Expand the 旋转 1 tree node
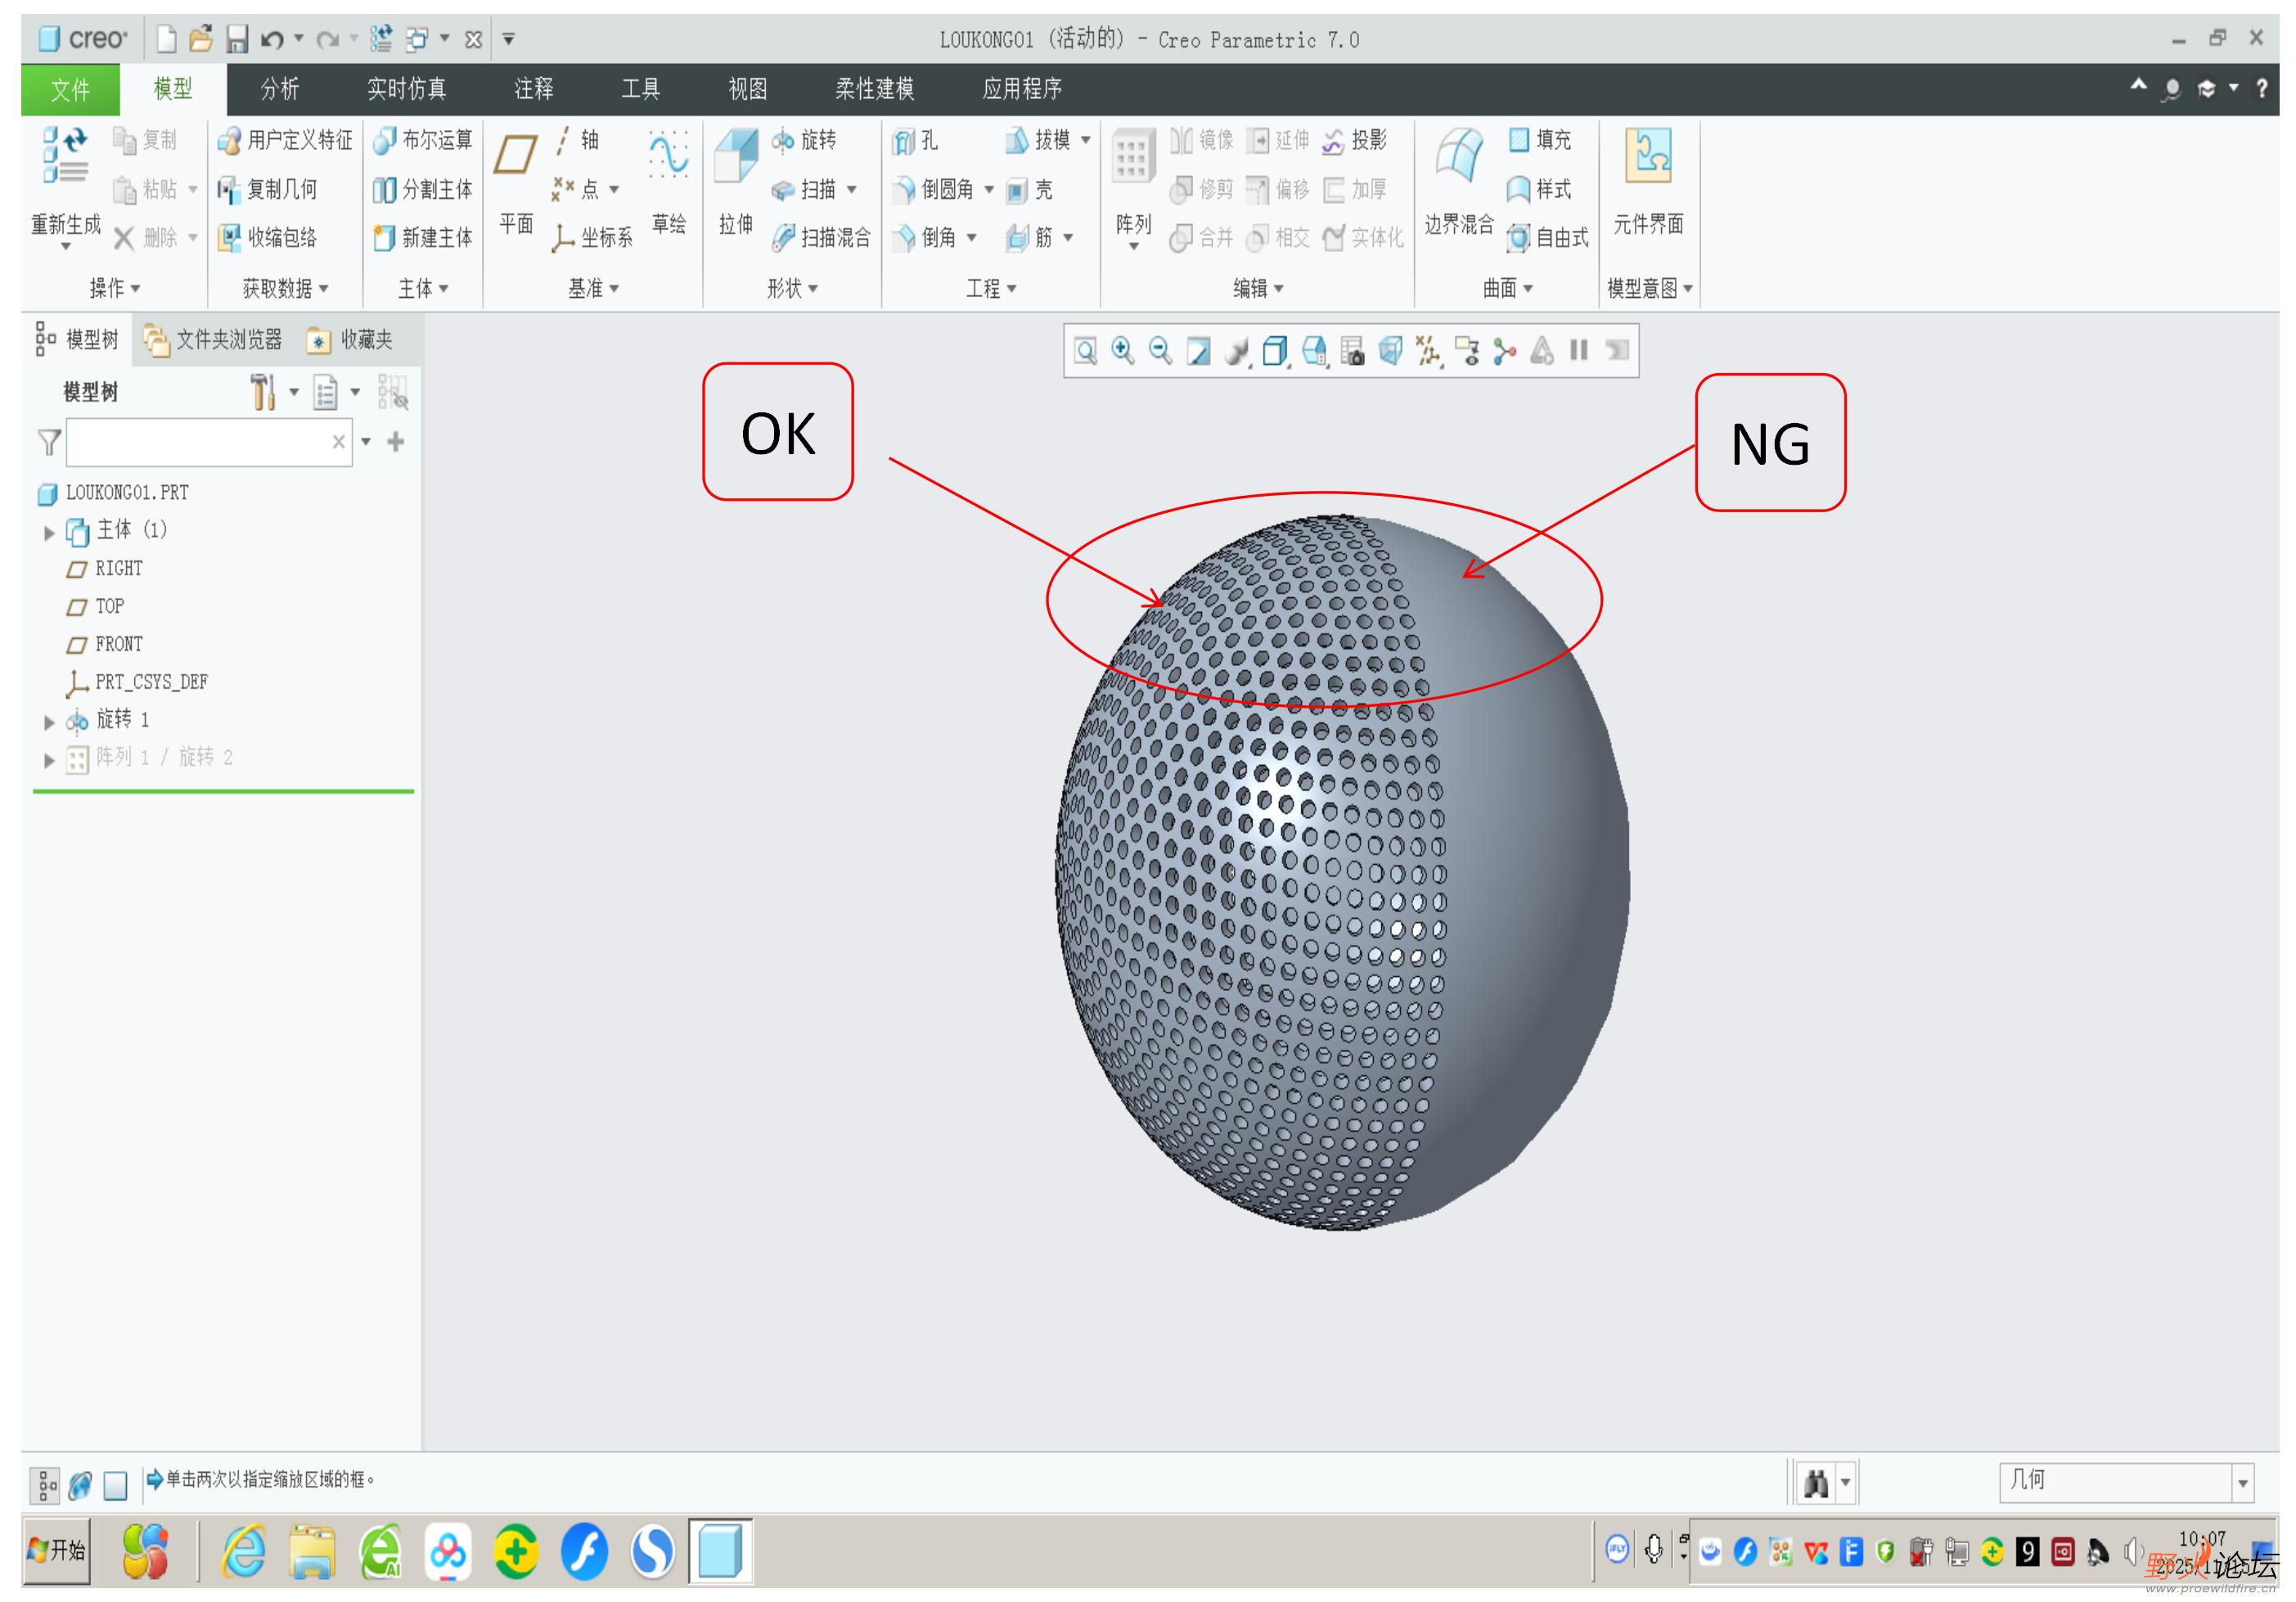2296x1602 pixels. [49, 722]
